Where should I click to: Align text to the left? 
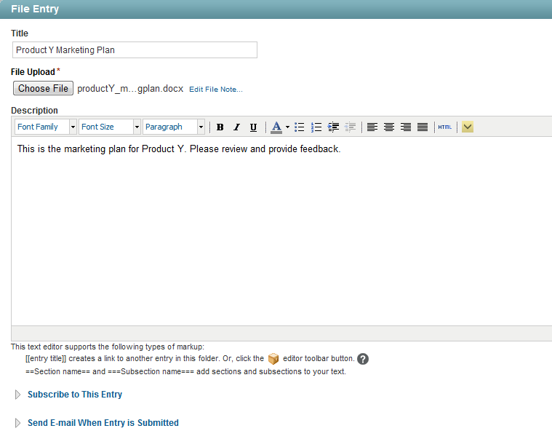pyautogui.click(x=372, y=127)
